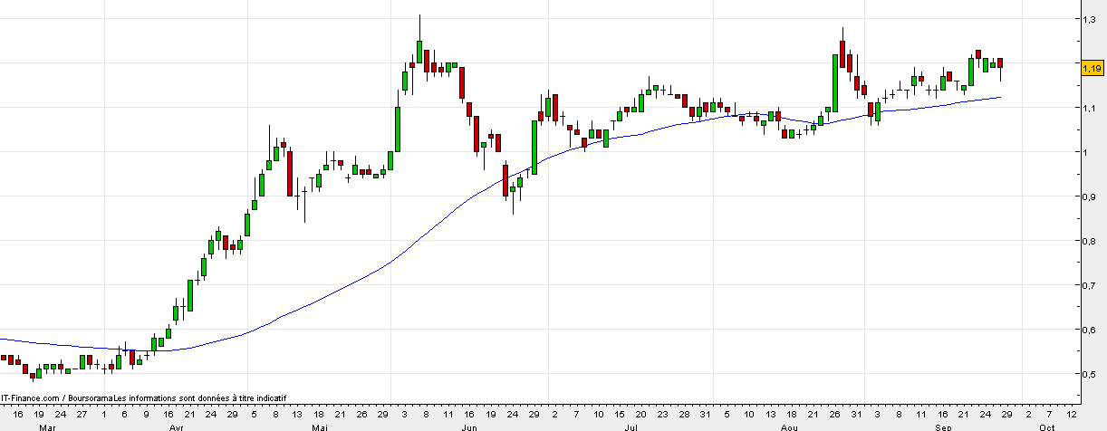Viewport: 1107px width, 431px height.
Task: Click the Jul month label
Action: [631, 426]
